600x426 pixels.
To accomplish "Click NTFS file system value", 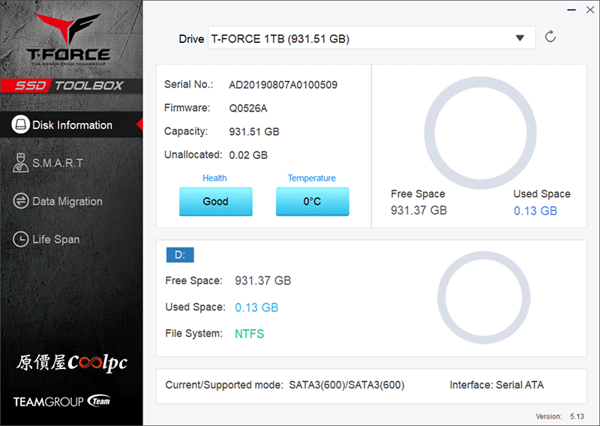I will 250,334.
